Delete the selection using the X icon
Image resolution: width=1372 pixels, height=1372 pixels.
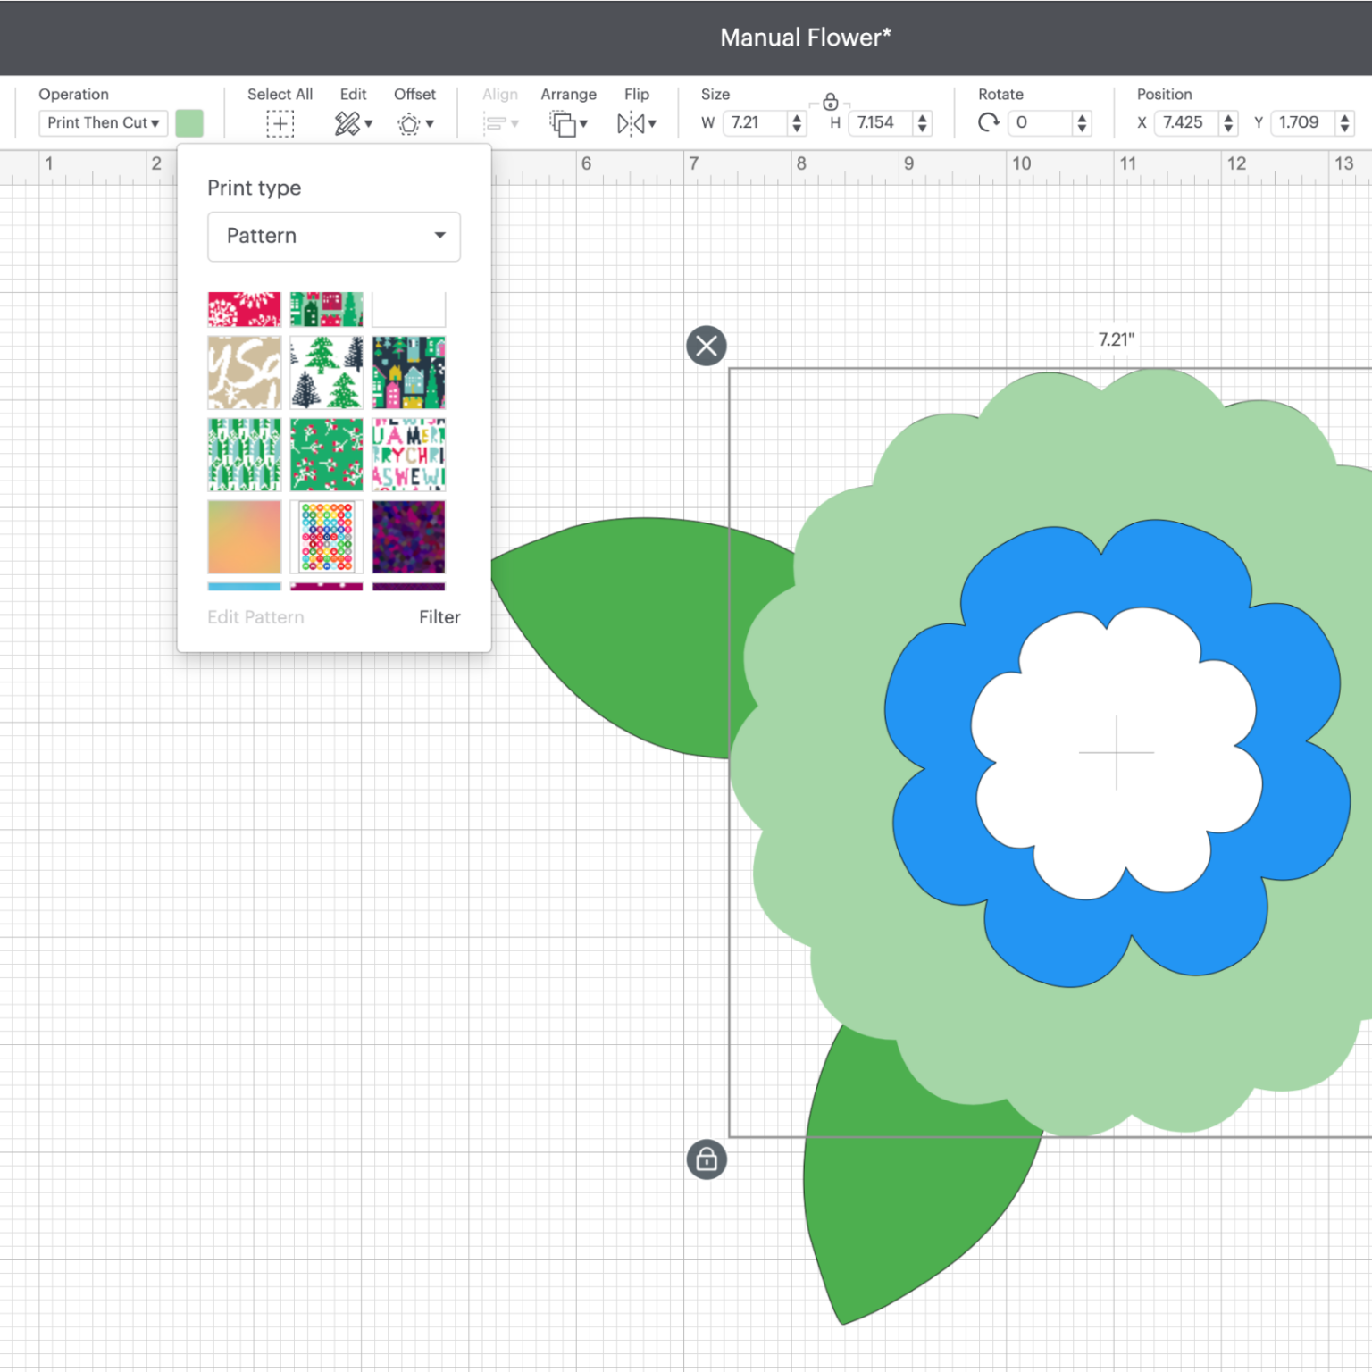(x=706, y=346)
